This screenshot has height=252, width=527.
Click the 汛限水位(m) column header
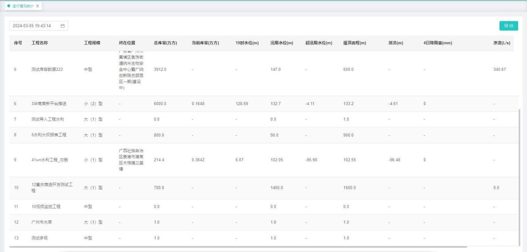coord(281,43)
